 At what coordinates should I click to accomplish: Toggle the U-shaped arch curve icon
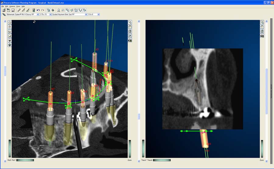[80, 10]
